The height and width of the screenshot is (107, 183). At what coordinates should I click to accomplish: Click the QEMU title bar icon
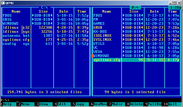click(3, 3)
